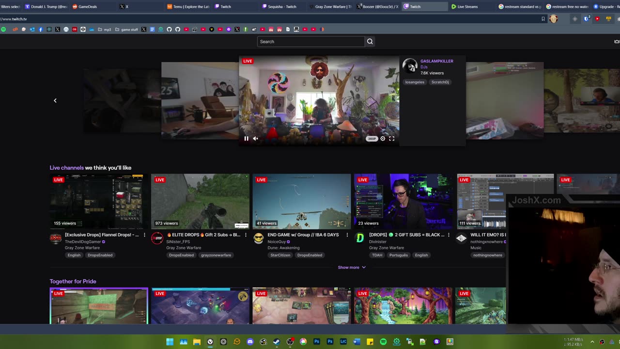The width and height of the screenshot is (620, 349).
Task: Switch to the Sequisha - Twitch tab
Action: click(282, 7)
